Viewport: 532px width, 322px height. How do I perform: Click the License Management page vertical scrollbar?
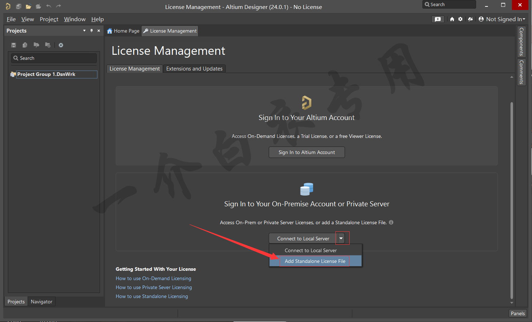[512, 201]
